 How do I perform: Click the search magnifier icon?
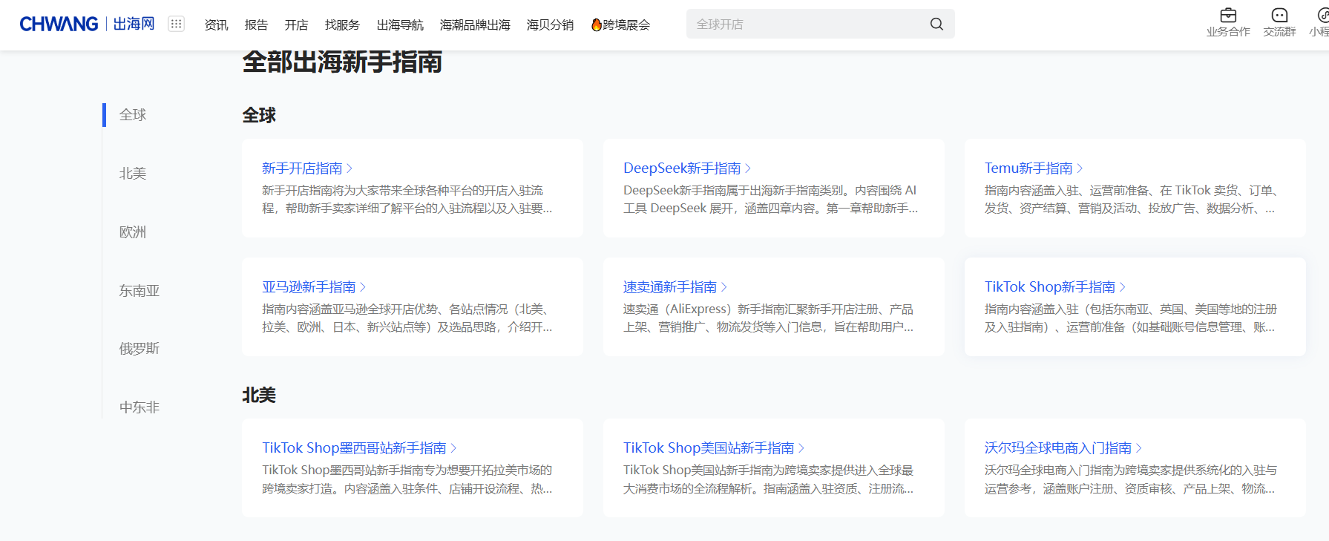tap(936, 24)
